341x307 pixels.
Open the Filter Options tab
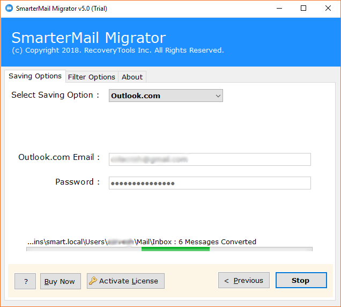pos(92,77)
